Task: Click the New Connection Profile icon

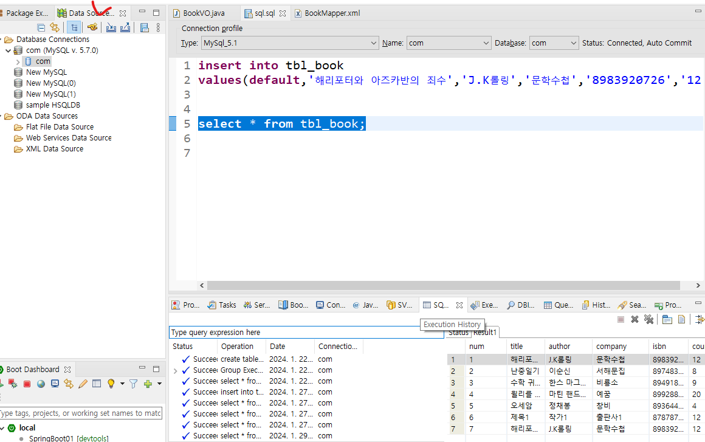Action: [92, 27]
